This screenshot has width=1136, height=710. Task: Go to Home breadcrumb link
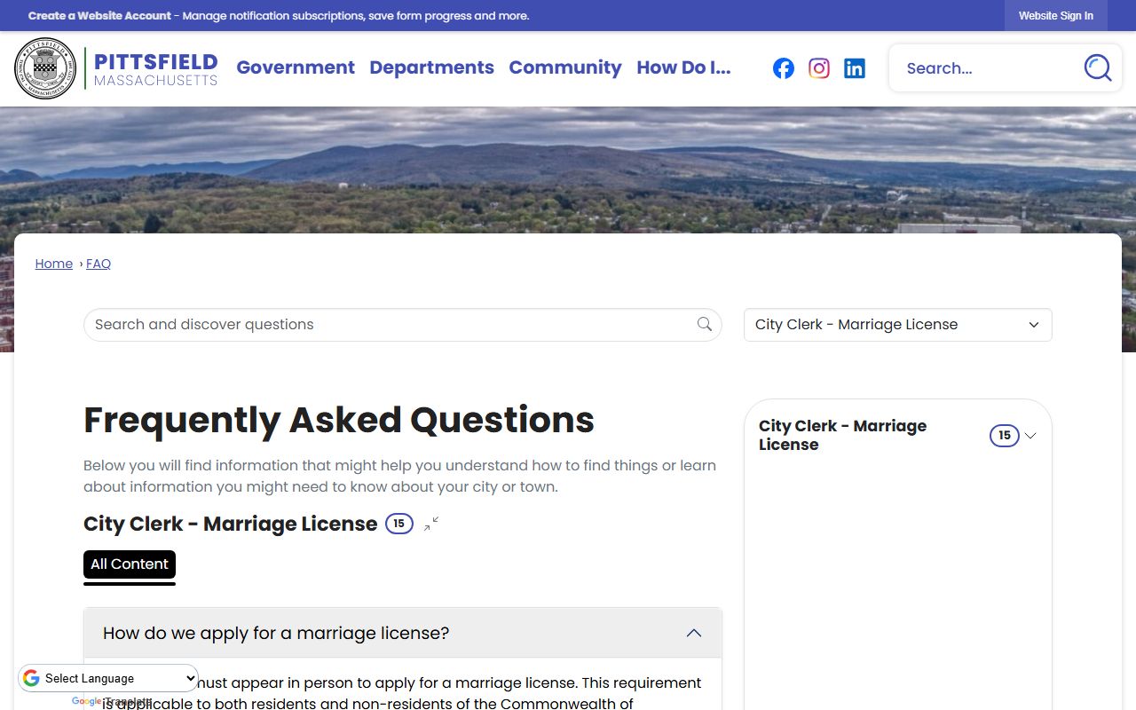[54, 264]
